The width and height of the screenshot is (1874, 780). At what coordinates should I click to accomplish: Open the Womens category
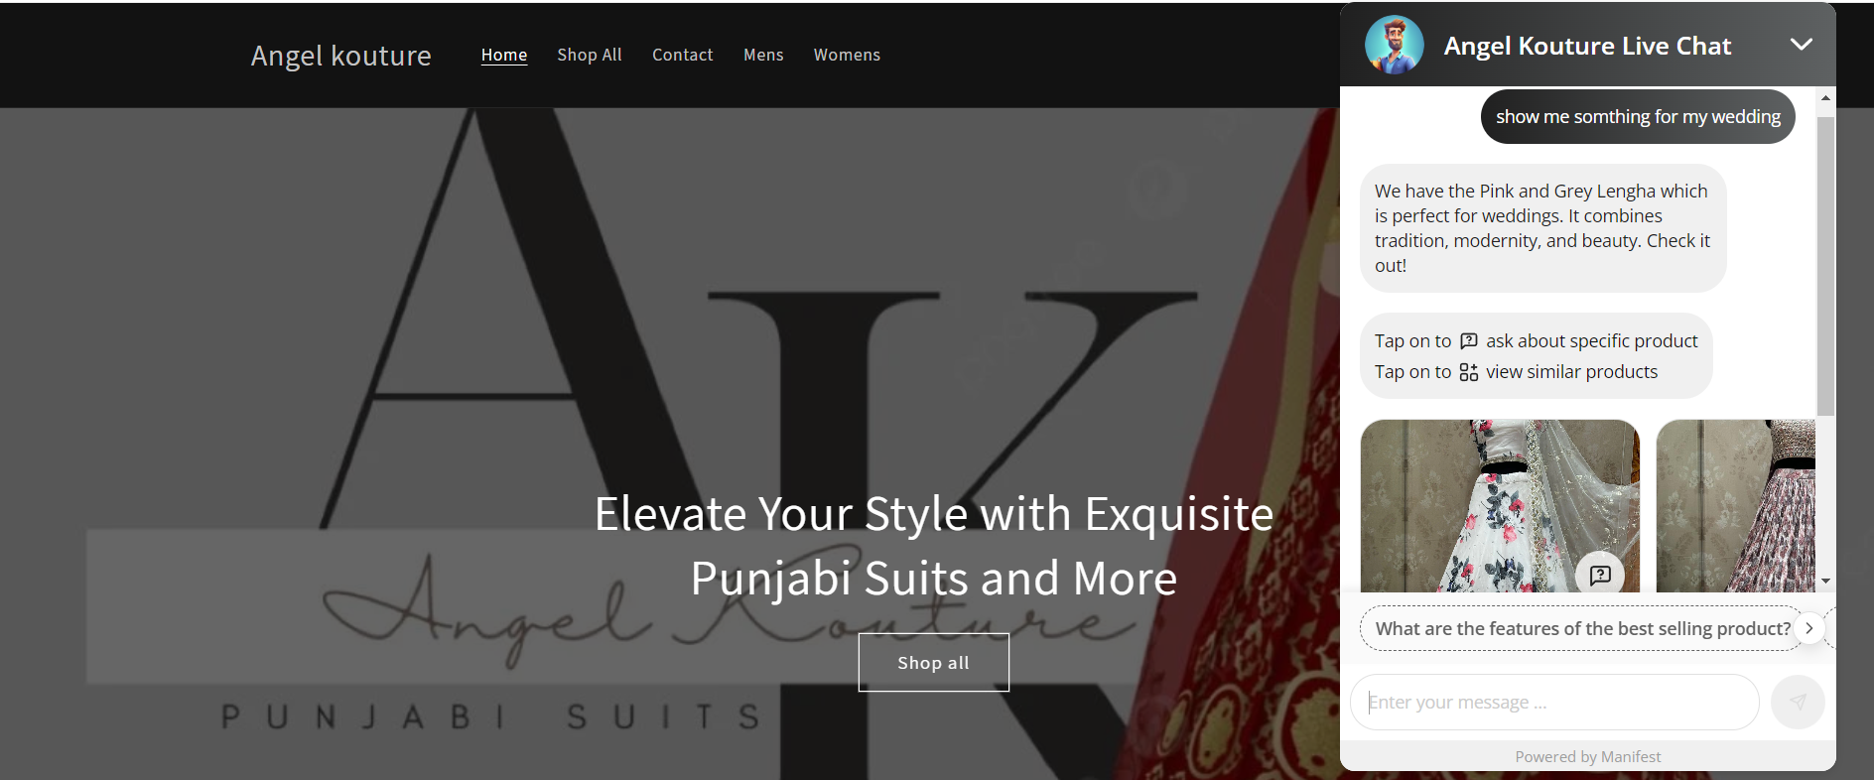coord(847,55)
